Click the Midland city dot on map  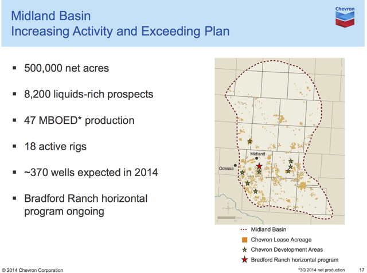256,158
